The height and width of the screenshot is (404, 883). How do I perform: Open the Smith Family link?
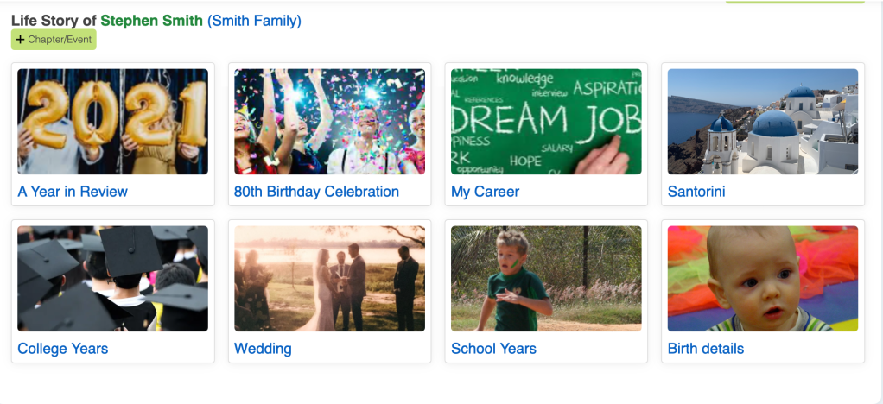254,21
